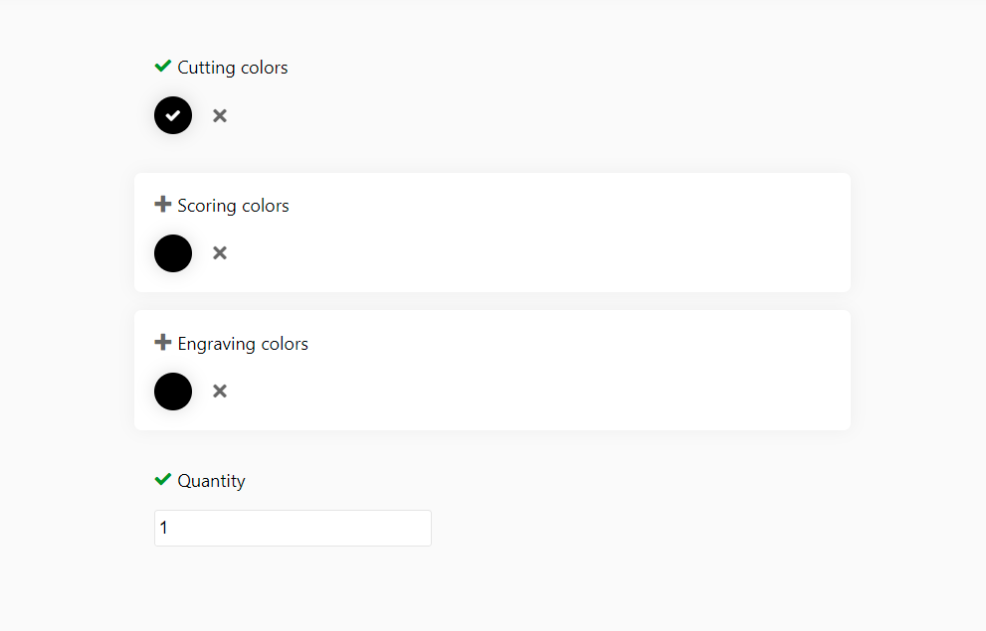The width and height of the screenshot is (986, 631).
Task: Focus the Quantity input field
Action: pyautogui.click(x=294, y=528)
